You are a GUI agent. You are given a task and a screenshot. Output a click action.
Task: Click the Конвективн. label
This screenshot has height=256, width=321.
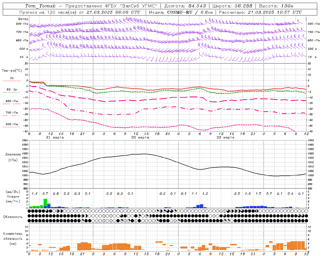[13, 233]
